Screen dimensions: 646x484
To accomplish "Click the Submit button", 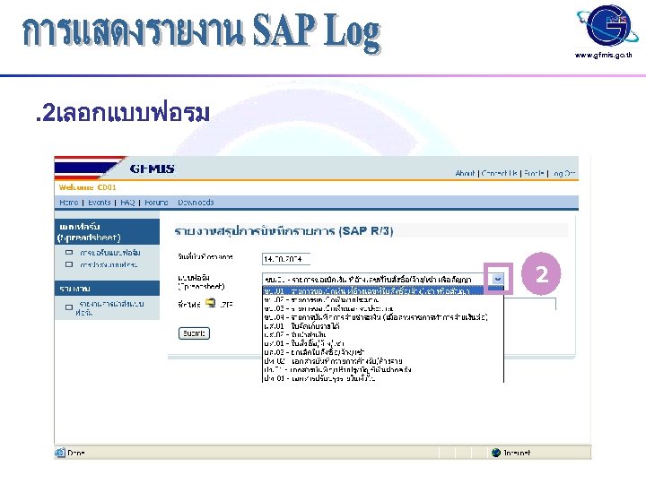I will [194, 333].
